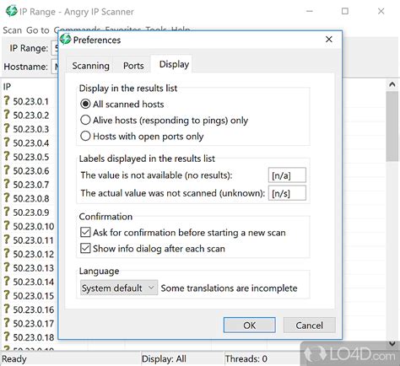Click the Ready status bar text
This screenshot has width=400, height=366.
pos(14,359)
